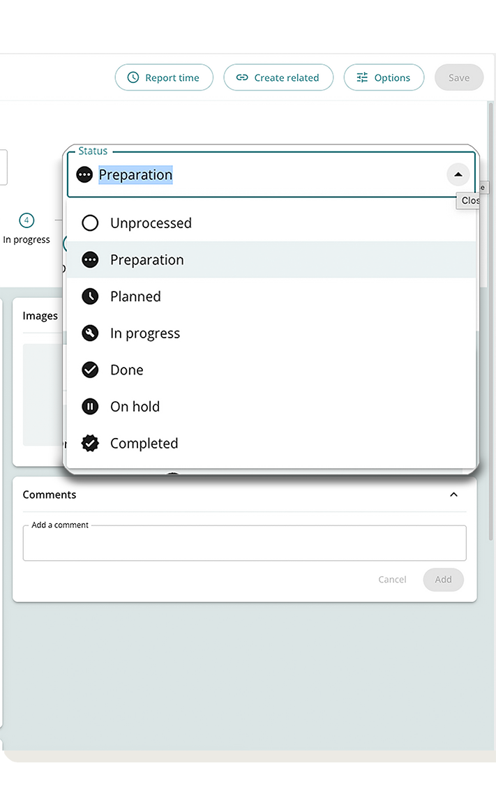Close the Status dropdown with the arrow
Image resolution: width=496 pixels, height=798 pixels.
point(458,174)
